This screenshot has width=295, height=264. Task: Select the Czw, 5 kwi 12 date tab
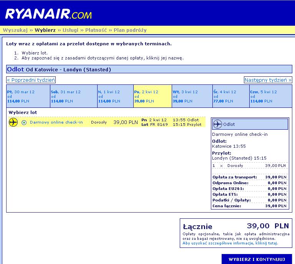coord(271,96)
